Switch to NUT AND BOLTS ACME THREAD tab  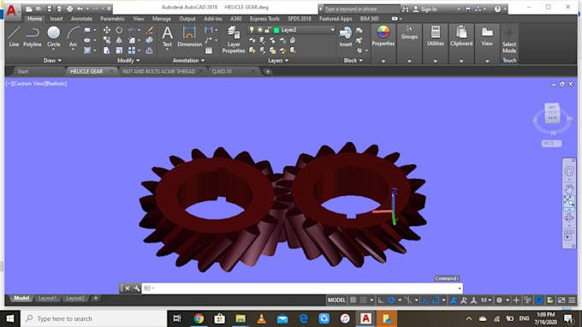coord(158,71)
